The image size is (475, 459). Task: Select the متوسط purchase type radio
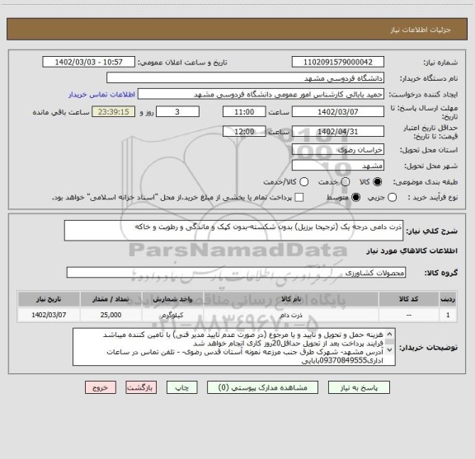tap(355, 198)
